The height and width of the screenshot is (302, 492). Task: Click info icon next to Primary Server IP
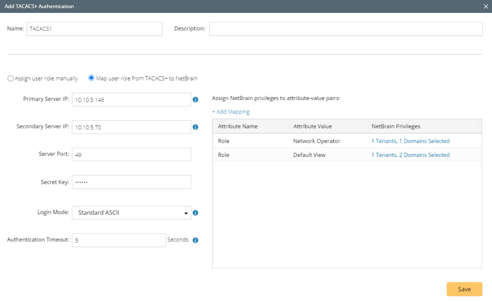[x=195, y=100]
